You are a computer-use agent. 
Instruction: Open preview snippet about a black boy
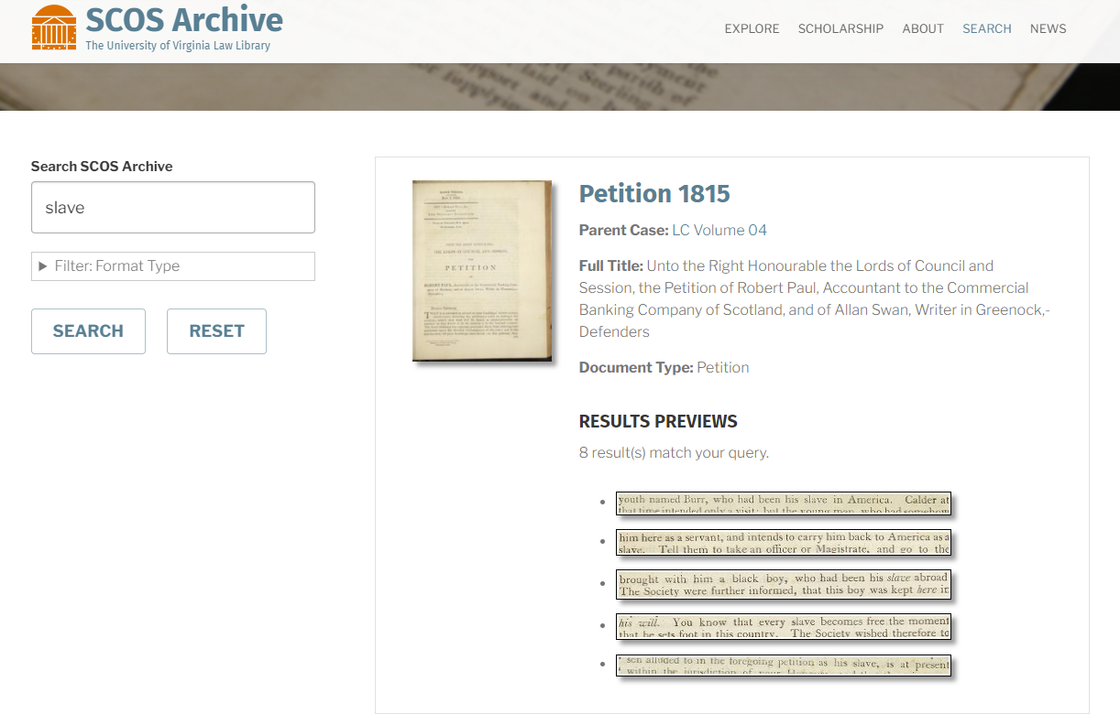tap(783, 584)
